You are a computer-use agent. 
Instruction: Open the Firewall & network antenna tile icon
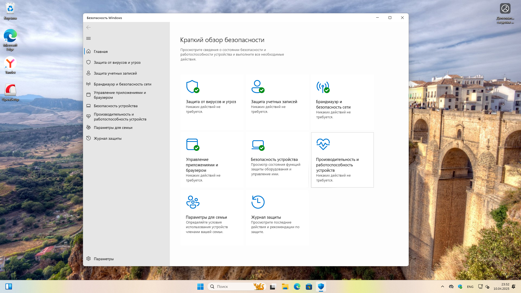point(323,87)
